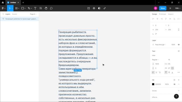Set text auto width resizing
This screenshot has width=182, height=102.
(166, 68)
